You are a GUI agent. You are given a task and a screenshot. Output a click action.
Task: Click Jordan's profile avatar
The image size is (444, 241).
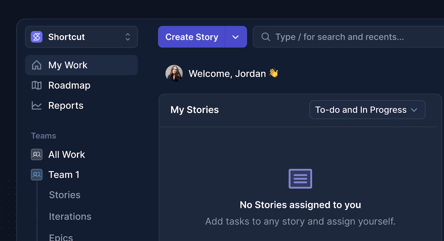[x=174, y=74]
